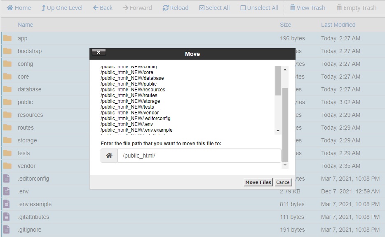Cancel the Move dialog
The height and width of the screenshot is (237, 385).
coord(283,182)
